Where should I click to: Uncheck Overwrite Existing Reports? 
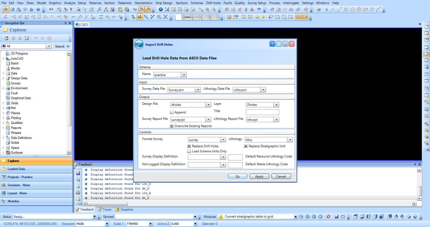(x=172, y=126)
